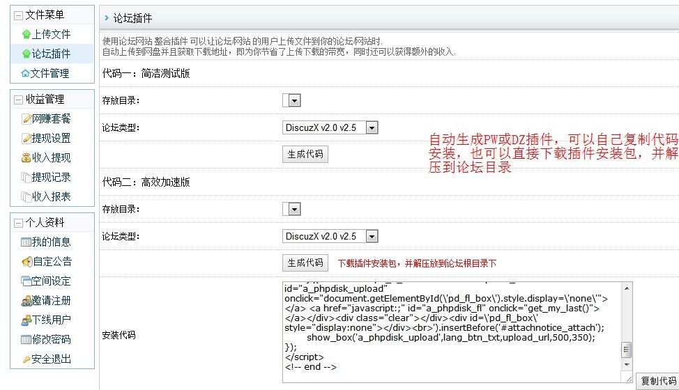This screenshot has width=679, height=390.
Task: Click the document icon beside 提现记录
Action: pos(26,178)
